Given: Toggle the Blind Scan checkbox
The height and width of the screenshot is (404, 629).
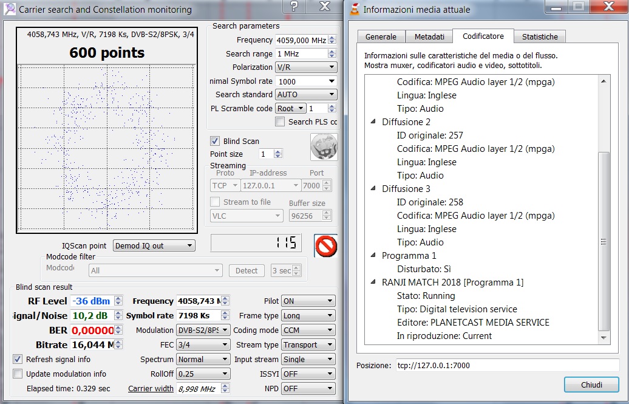Looking at the screenshot, I should point(214,141).
